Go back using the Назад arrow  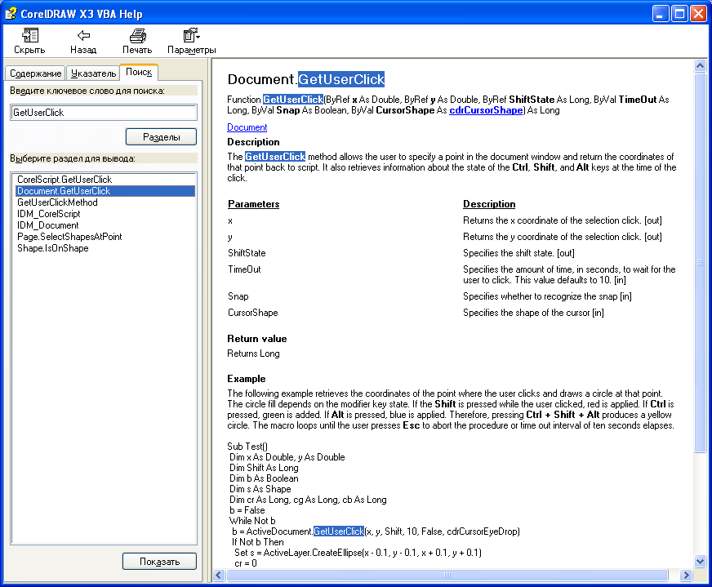point(83,41)
